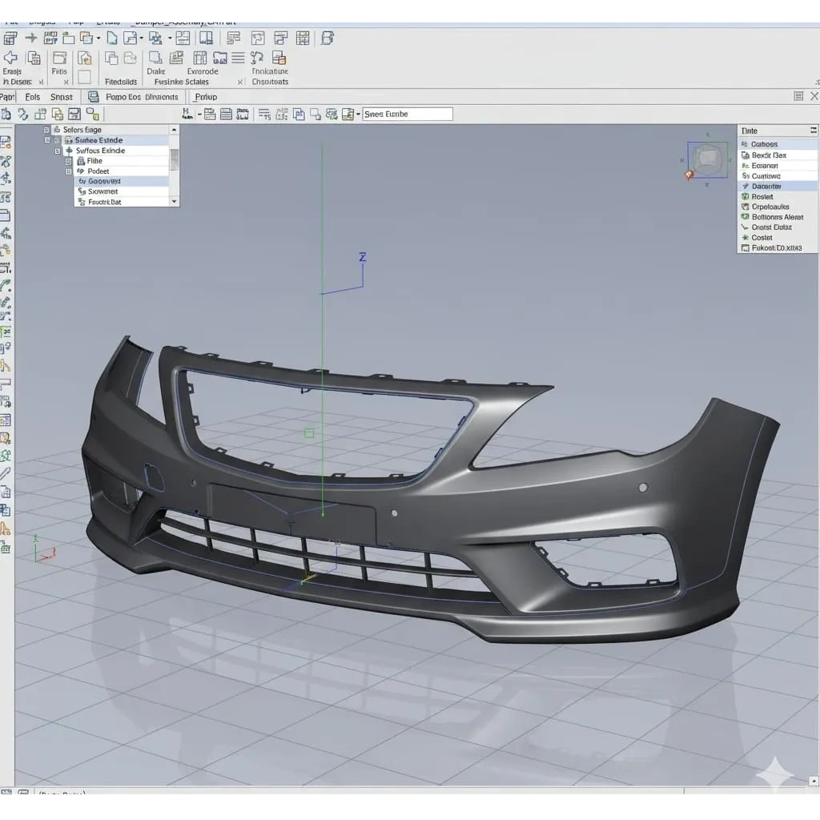Close the Fusinke Sctales ribbon group
This screenshot has height=820, width=820.
(240, 82)
